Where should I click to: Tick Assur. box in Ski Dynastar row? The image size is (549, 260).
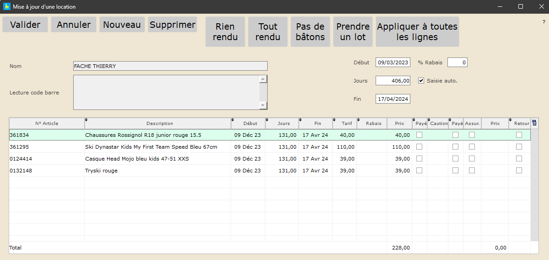tap(472, 147)
